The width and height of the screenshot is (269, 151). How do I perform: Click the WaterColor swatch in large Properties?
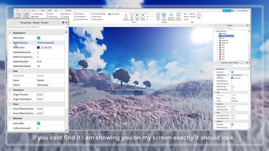[x=38, y=47]
